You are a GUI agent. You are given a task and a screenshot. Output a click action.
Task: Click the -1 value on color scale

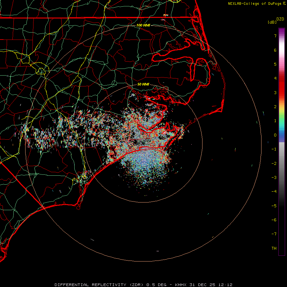coord(274,149)
